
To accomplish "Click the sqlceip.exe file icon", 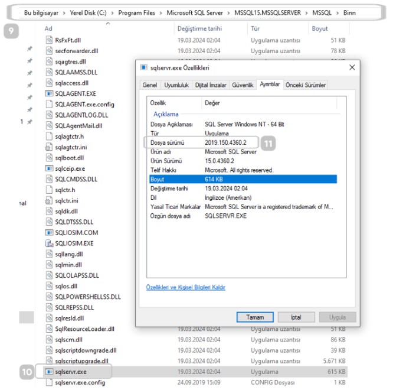I will (50, 168).
